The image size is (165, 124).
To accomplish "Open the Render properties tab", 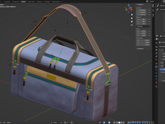I will point(156,47).
